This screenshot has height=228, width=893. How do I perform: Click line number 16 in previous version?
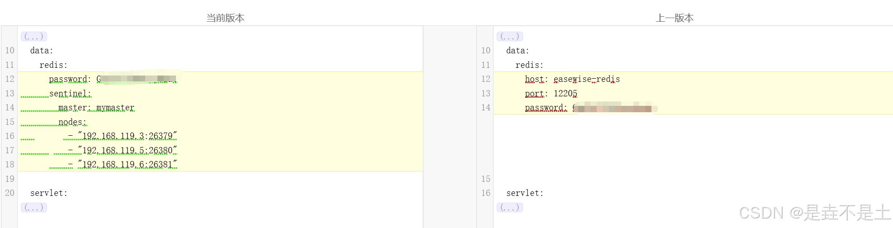tap(486, 193)
